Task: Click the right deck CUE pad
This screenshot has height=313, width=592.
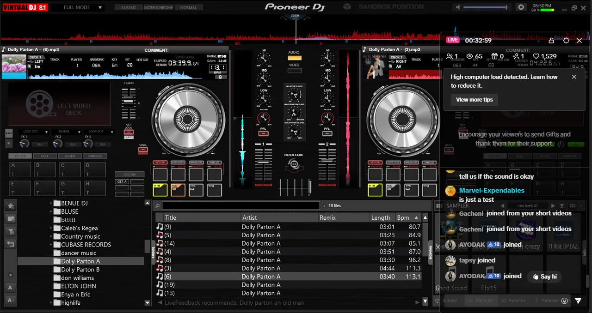Action: pos(393,190)
